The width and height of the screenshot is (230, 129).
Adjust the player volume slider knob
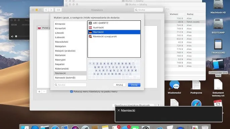[x=16, y=36]
